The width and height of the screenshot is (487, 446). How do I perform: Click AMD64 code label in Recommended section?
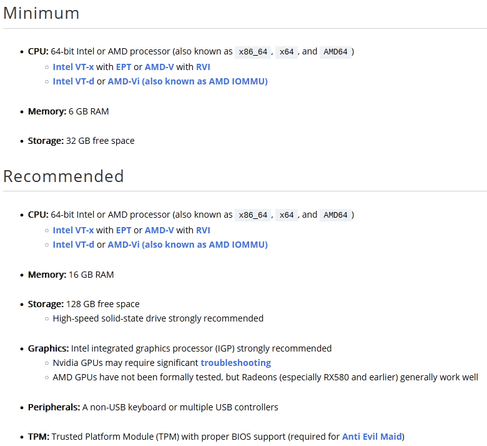(335, 215)
